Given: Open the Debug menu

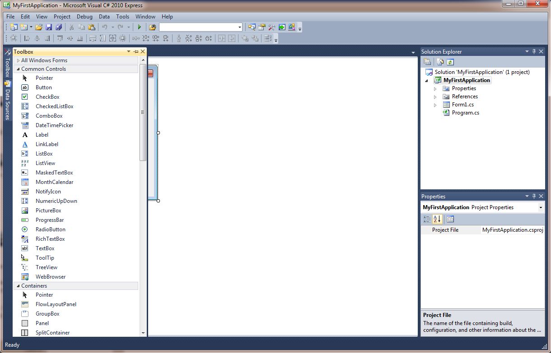Looking at the screenshot, I should tap(84, 17).
